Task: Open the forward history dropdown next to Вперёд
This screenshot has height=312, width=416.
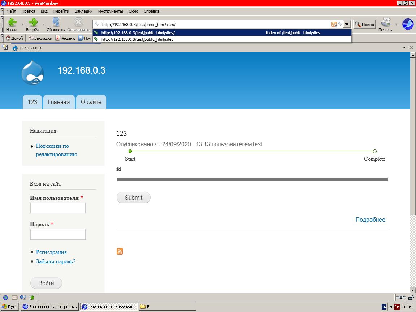Action: [x=44, y=25]
